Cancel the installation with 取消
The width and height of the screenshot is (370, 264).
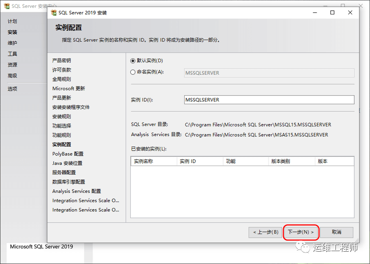[336, 232]
